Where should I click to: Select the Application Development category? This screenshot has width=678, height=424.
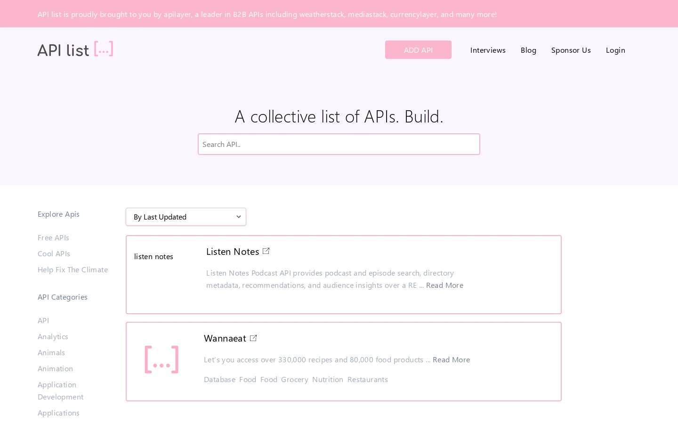(60, 391)
